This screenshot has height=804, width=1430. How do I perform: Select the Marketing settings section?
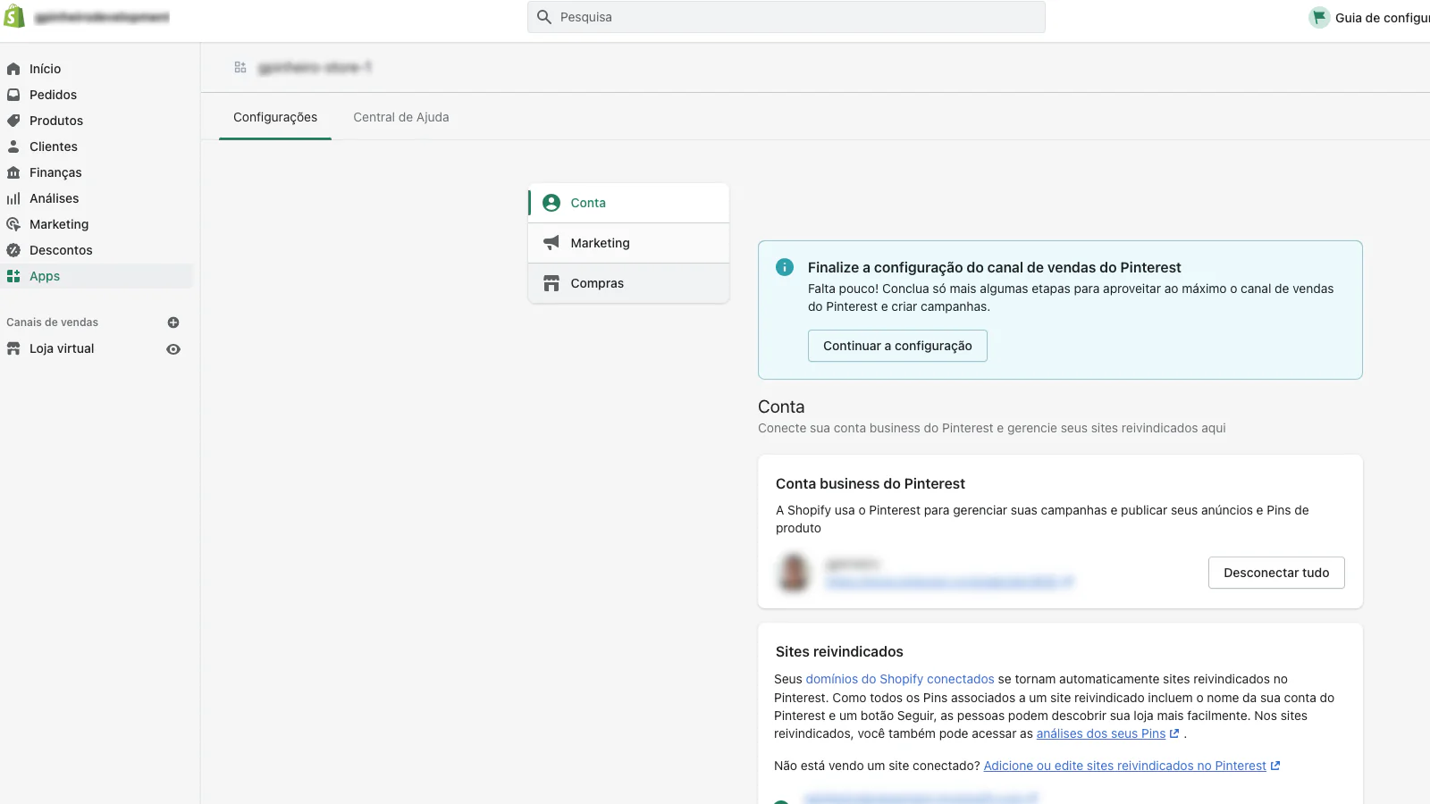tap(628, 243)
